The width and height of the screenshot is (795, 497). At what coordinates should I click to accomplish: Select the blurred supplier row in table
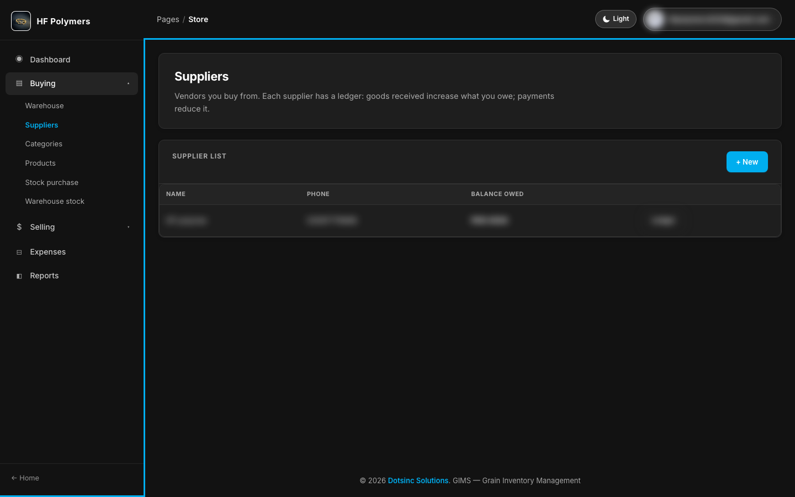coord(470,220)
